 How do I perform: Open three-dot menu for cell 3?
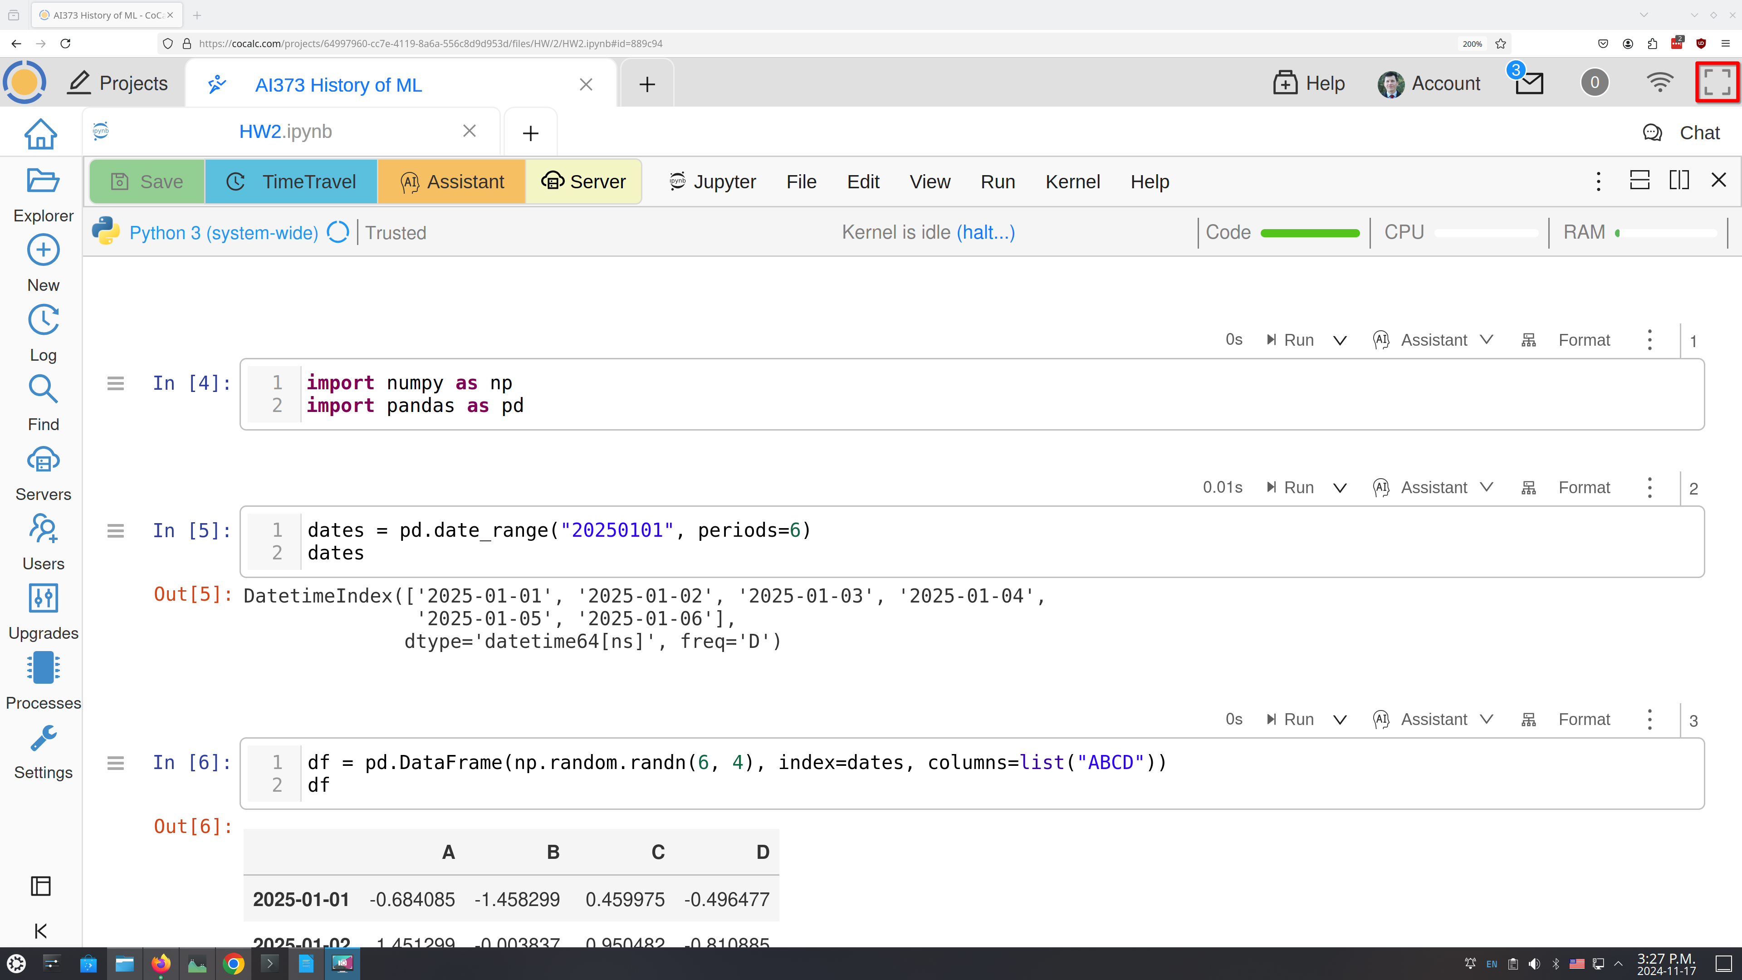pos(1649,719)
